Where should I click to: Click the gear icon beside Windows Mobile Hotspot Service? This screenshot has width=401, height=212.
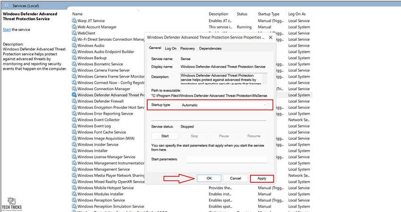click(74, 188)
